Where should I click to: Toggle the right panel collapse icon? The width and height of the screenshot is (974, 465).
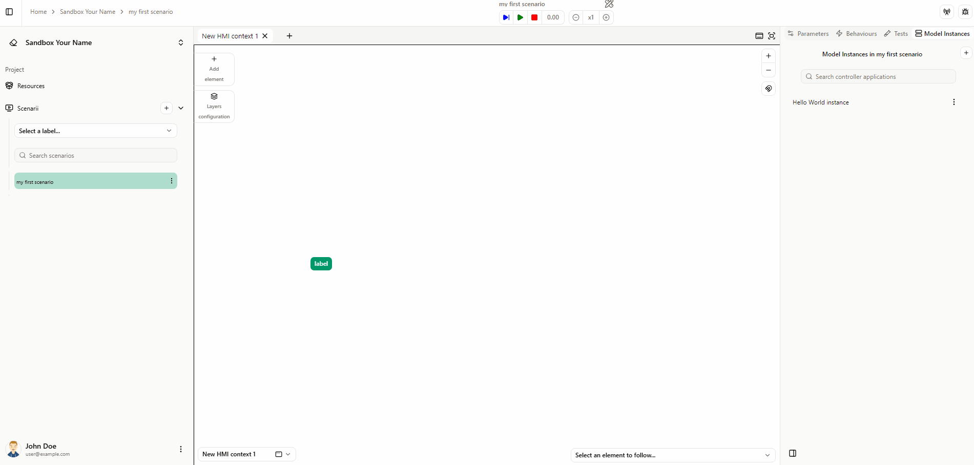tap(793, 453)
